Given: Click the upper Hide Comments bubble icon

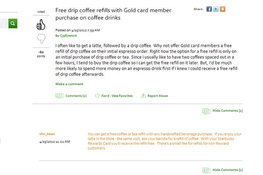Looking at the screenshot, I should click(206, 111).
